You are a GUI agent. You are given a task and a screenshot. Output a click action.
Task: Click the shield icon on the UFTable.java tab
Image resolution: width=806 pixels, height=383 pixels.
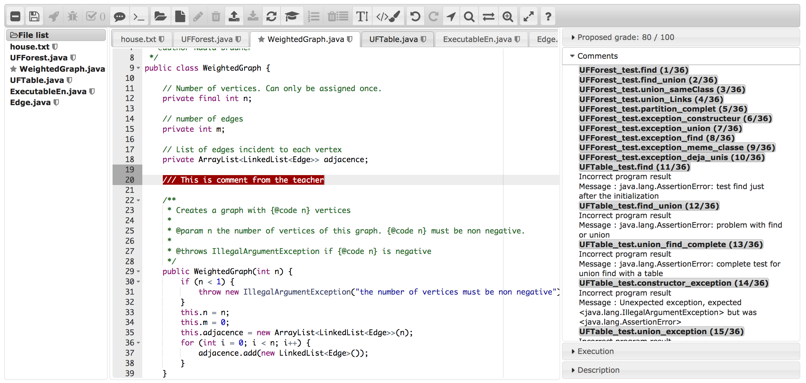tap(424, 39)
